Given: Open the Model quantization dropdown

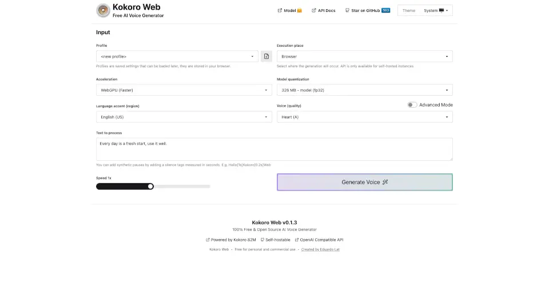Looking at the screenshot, I should click(364, 90).
